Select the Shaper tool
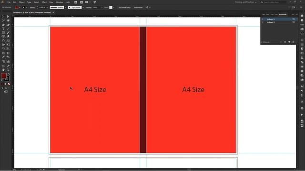This screenshot has height=171, width=305. [3, 37]
